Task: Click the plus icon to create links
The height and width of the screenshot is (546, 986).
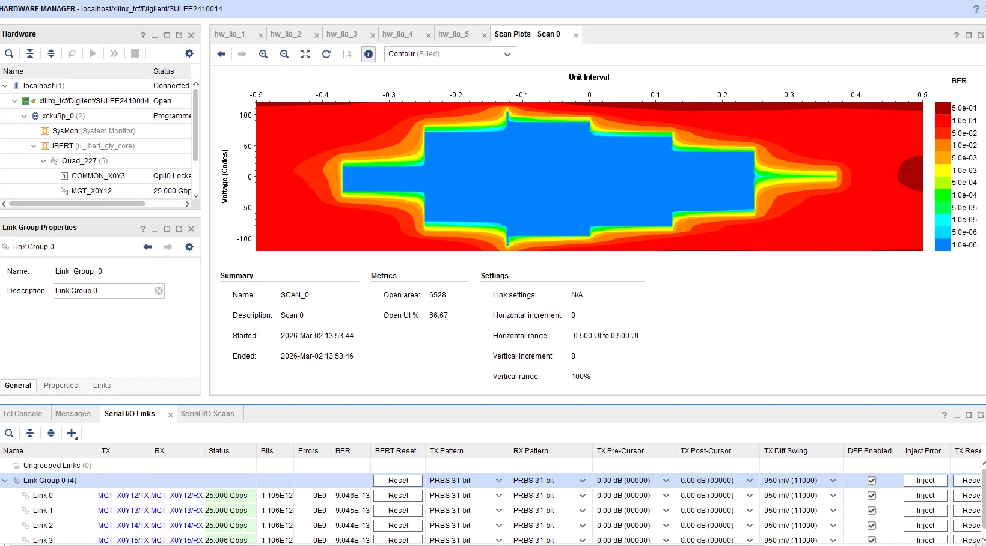Action: tap(72, 433)
